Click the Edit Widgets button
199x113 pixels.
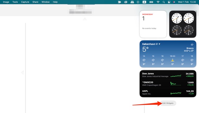pyautogui.click(x=168, y=103)
